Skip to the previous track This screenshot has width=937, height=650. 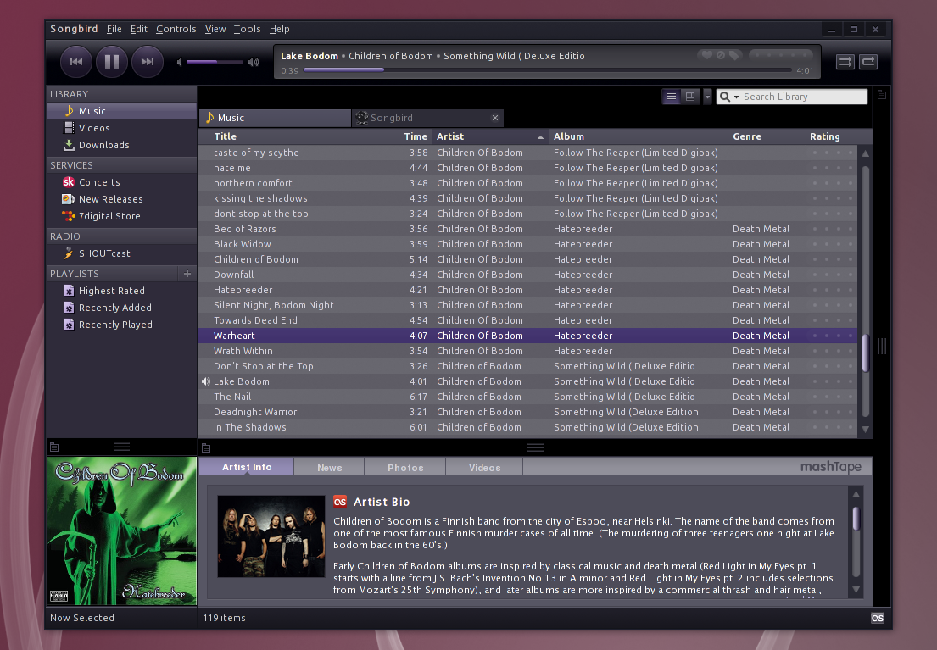pos(75,62)
